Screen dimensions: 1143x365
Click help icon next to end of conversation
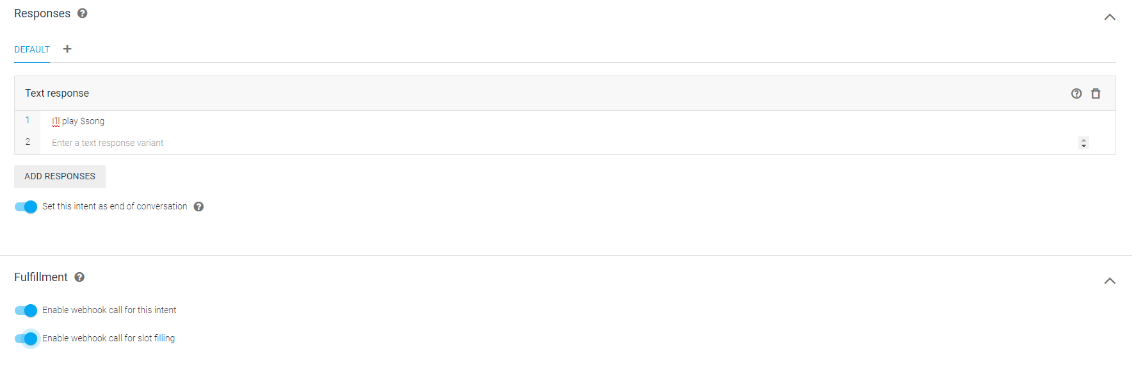click(199, 207)
